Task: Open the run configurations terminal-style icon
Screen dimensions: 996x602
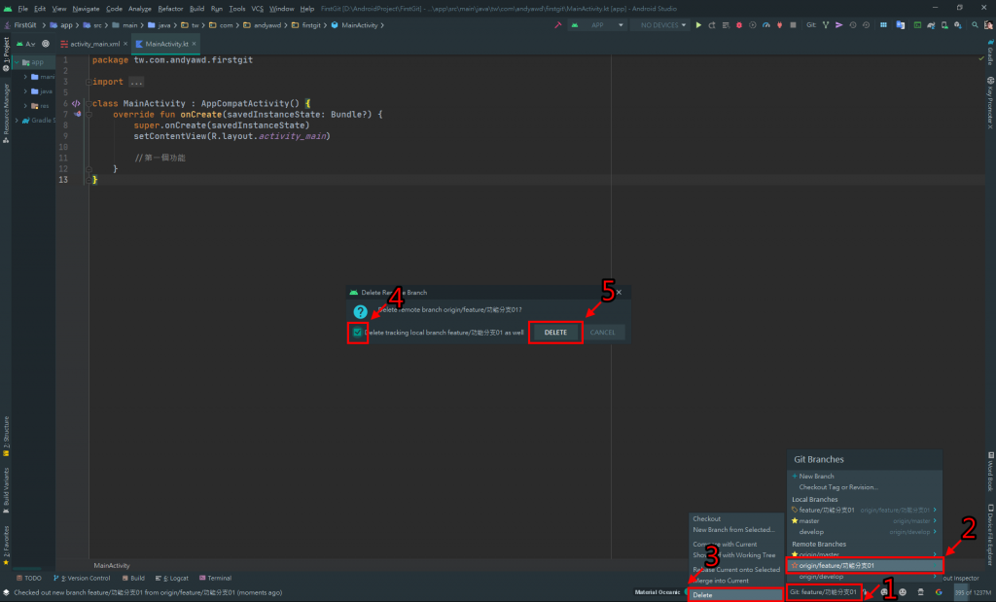Action: [x=917, y=25]
